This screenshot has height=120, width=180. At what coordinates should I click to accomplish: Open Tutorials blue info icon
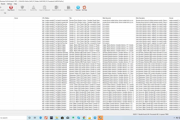point(78,8)
